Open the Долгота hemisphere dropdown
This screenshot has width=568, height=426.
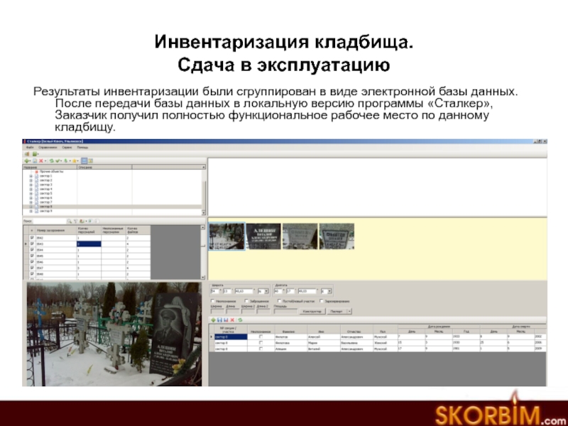[329, 291]
